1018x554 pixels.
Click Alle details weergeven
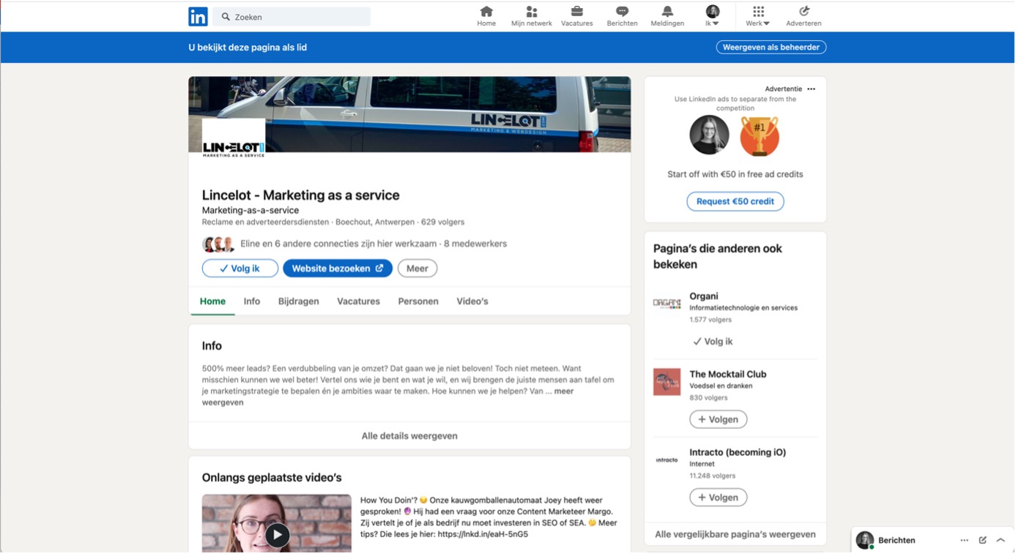(x=409, y=435)
